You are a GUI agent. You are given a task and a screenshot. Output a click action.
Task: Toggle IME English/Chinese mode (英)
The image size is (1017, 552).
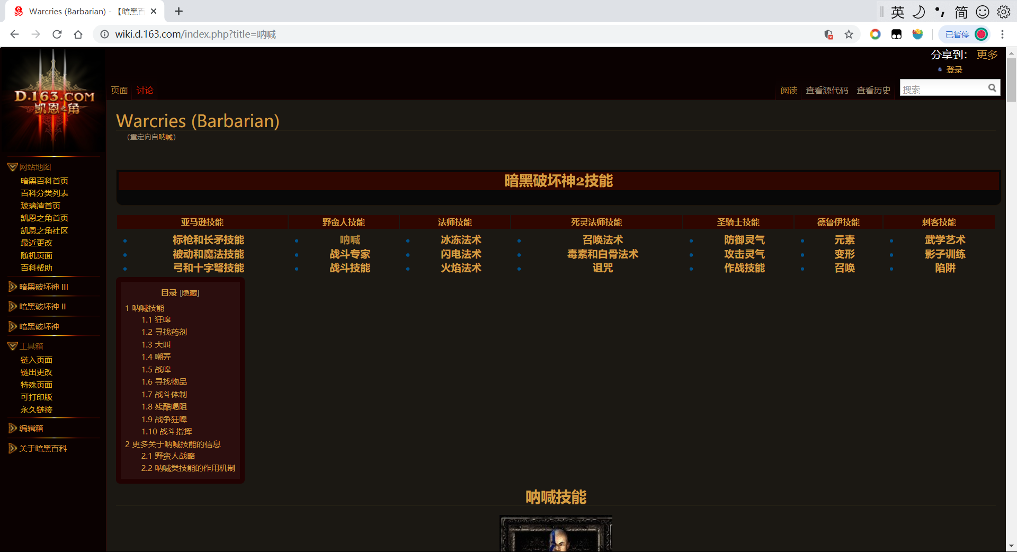(898, 12)
